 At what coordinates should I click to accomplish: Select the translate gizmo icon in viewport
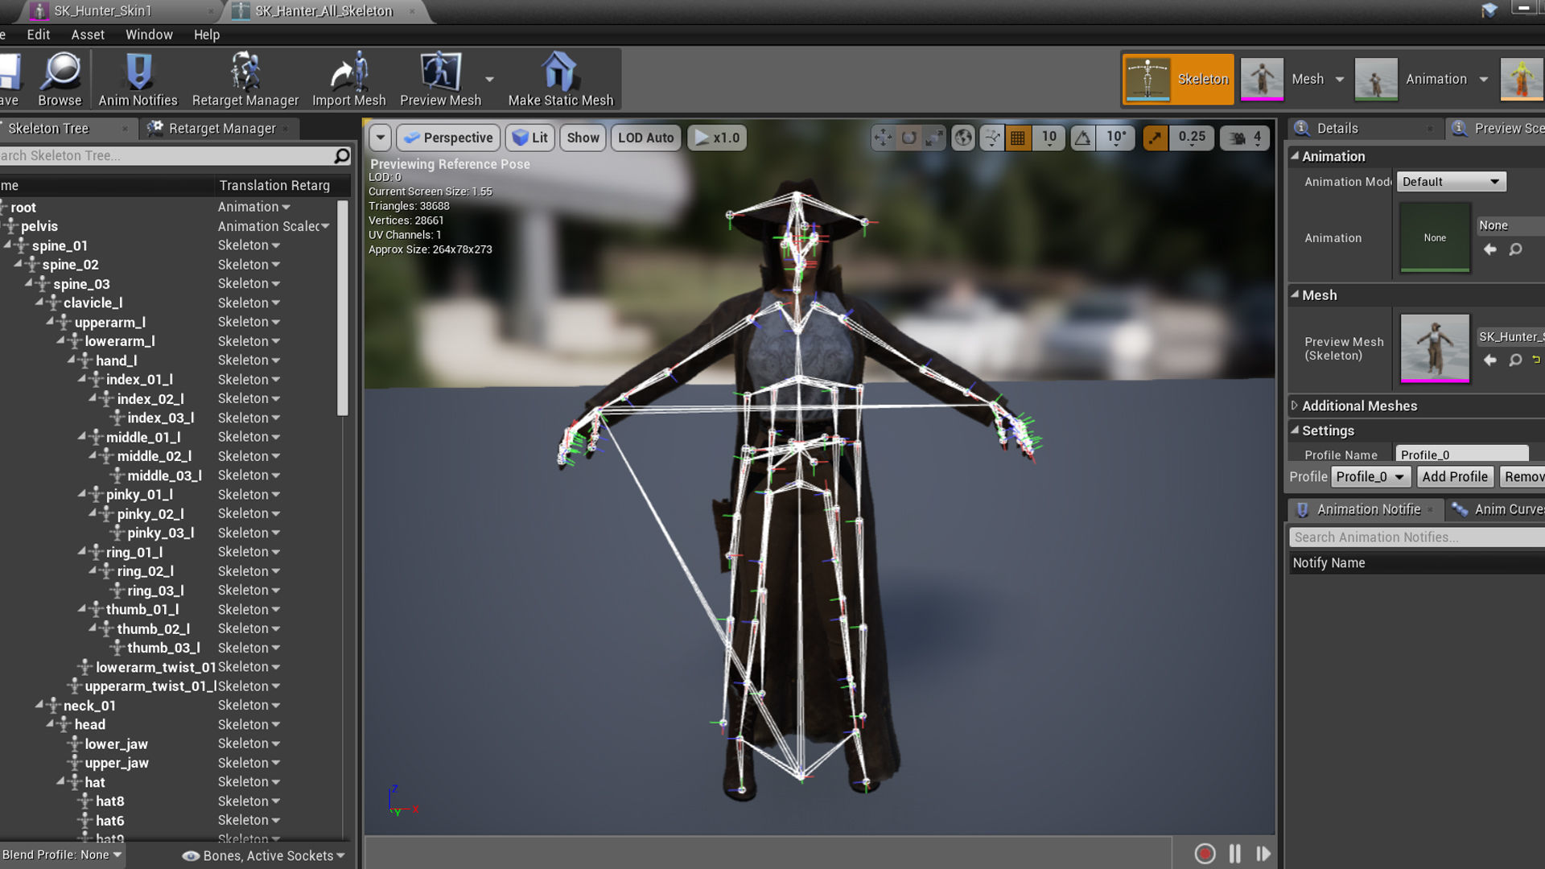[x=883, y=138]
